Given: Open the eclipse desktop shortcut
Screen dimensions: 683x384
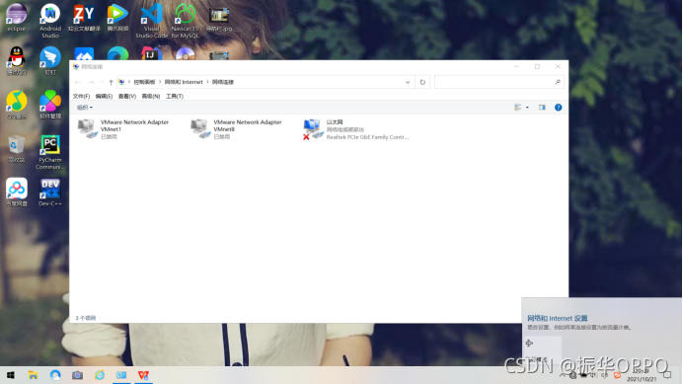Looking at the screenshot, I should [x=17, y=18].
